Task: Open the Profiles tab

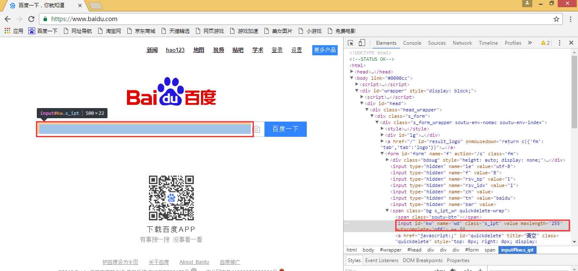Action: (x=513, y=43)
